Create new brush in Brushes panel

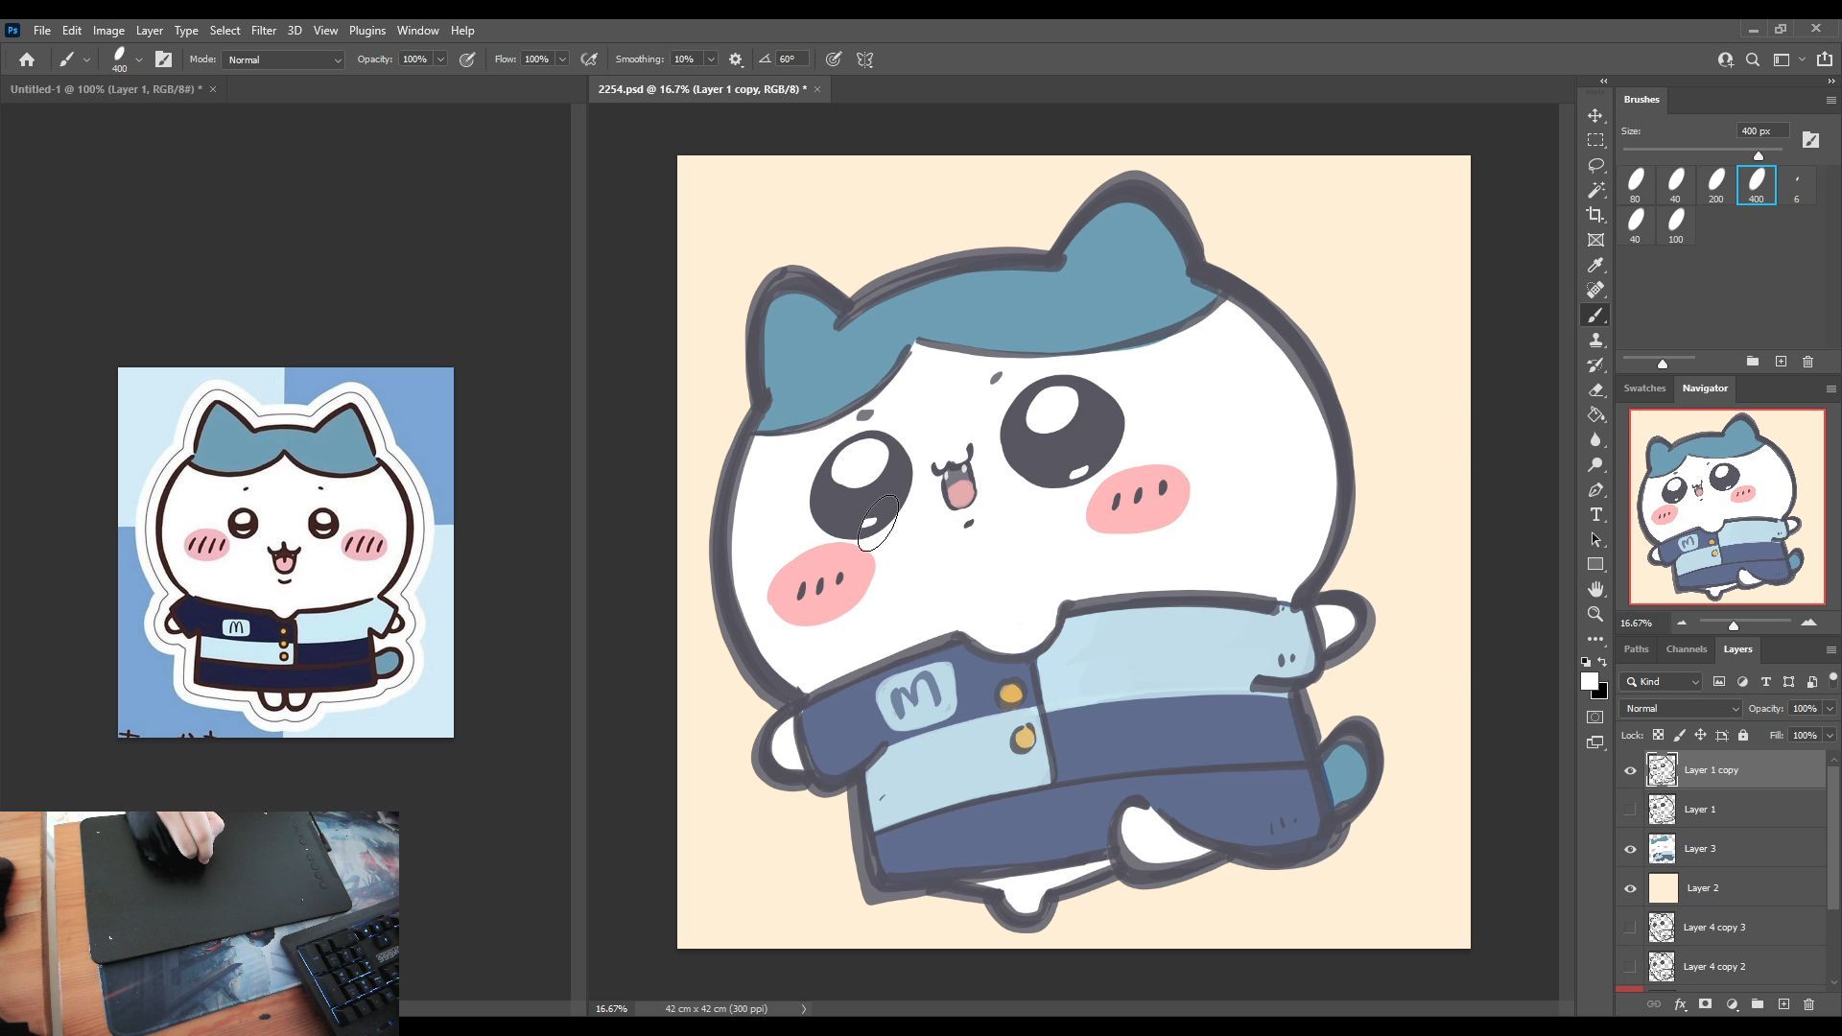click(x=1781, y=362)
